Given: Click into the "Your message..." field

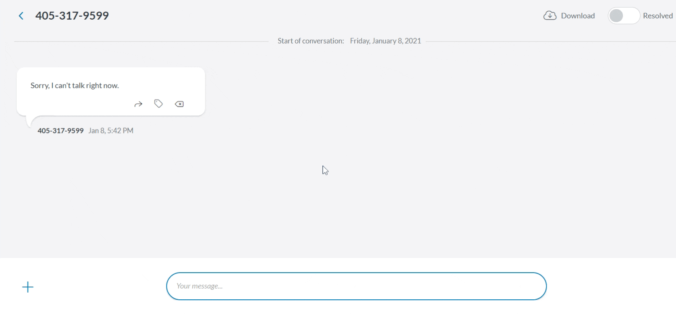Looking at the screenshot, I should click(x=356, y=286).
